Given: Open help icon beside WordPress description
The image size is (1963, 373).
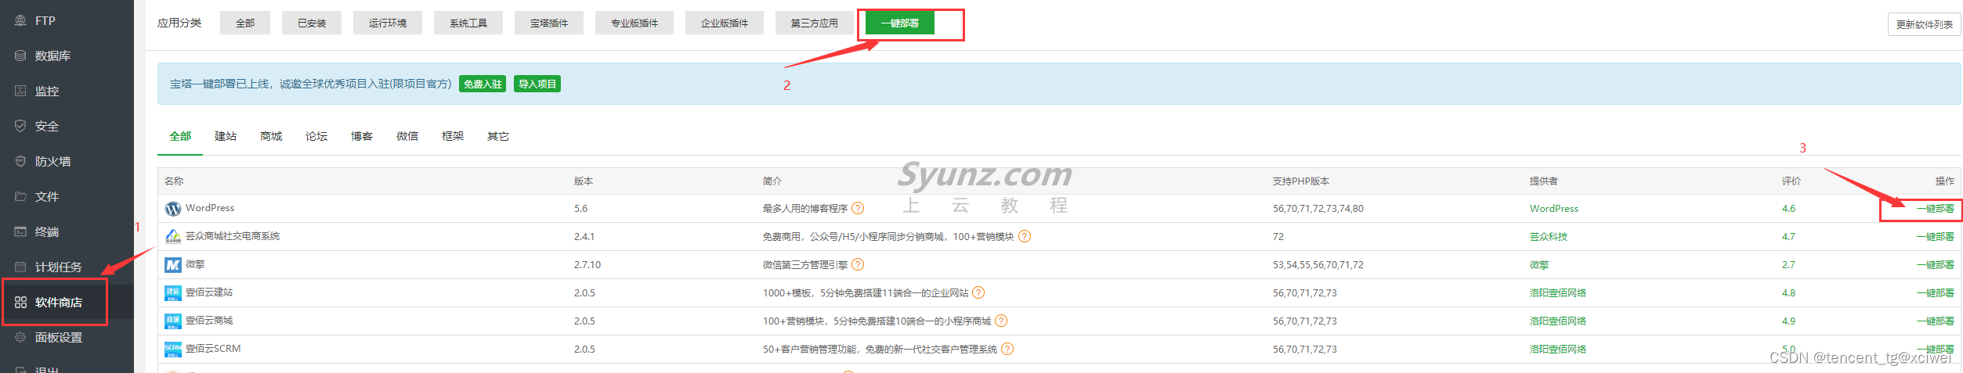Looking at the screenshot, I should click(858, 208).
